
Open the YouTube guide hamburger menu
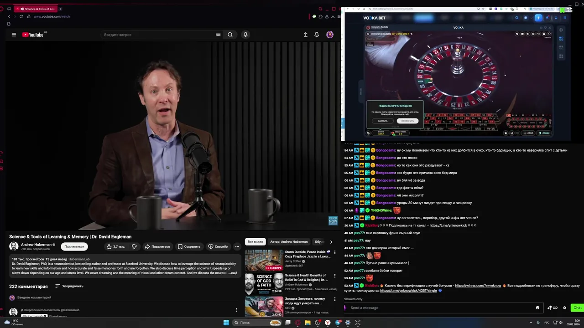coord(14,35)
